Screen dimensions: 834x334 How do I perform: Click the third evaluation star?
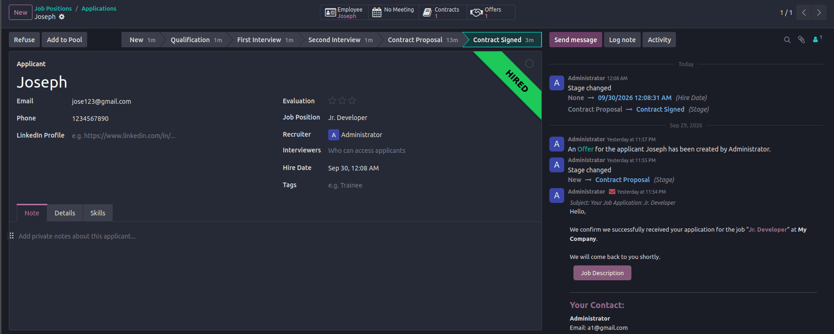(352, 101)
